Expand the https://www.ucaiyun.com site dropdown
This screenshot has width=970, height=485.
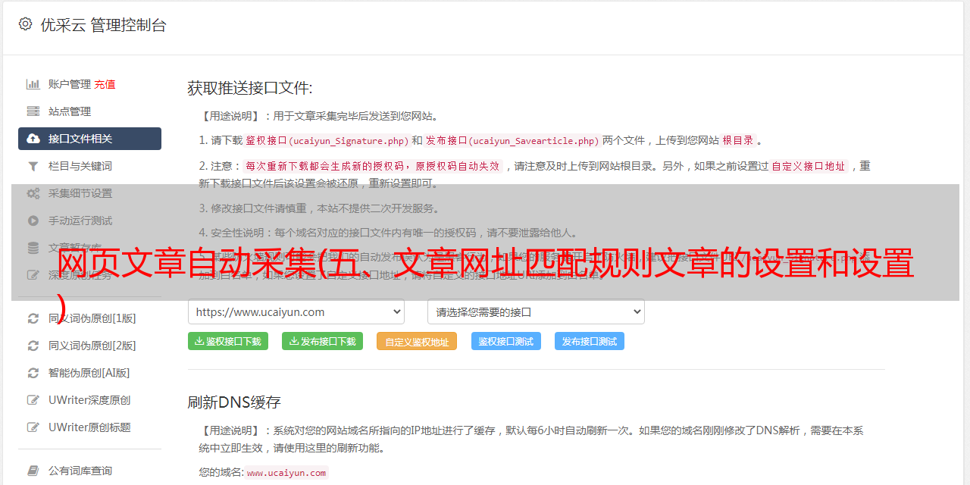[296, 311]
